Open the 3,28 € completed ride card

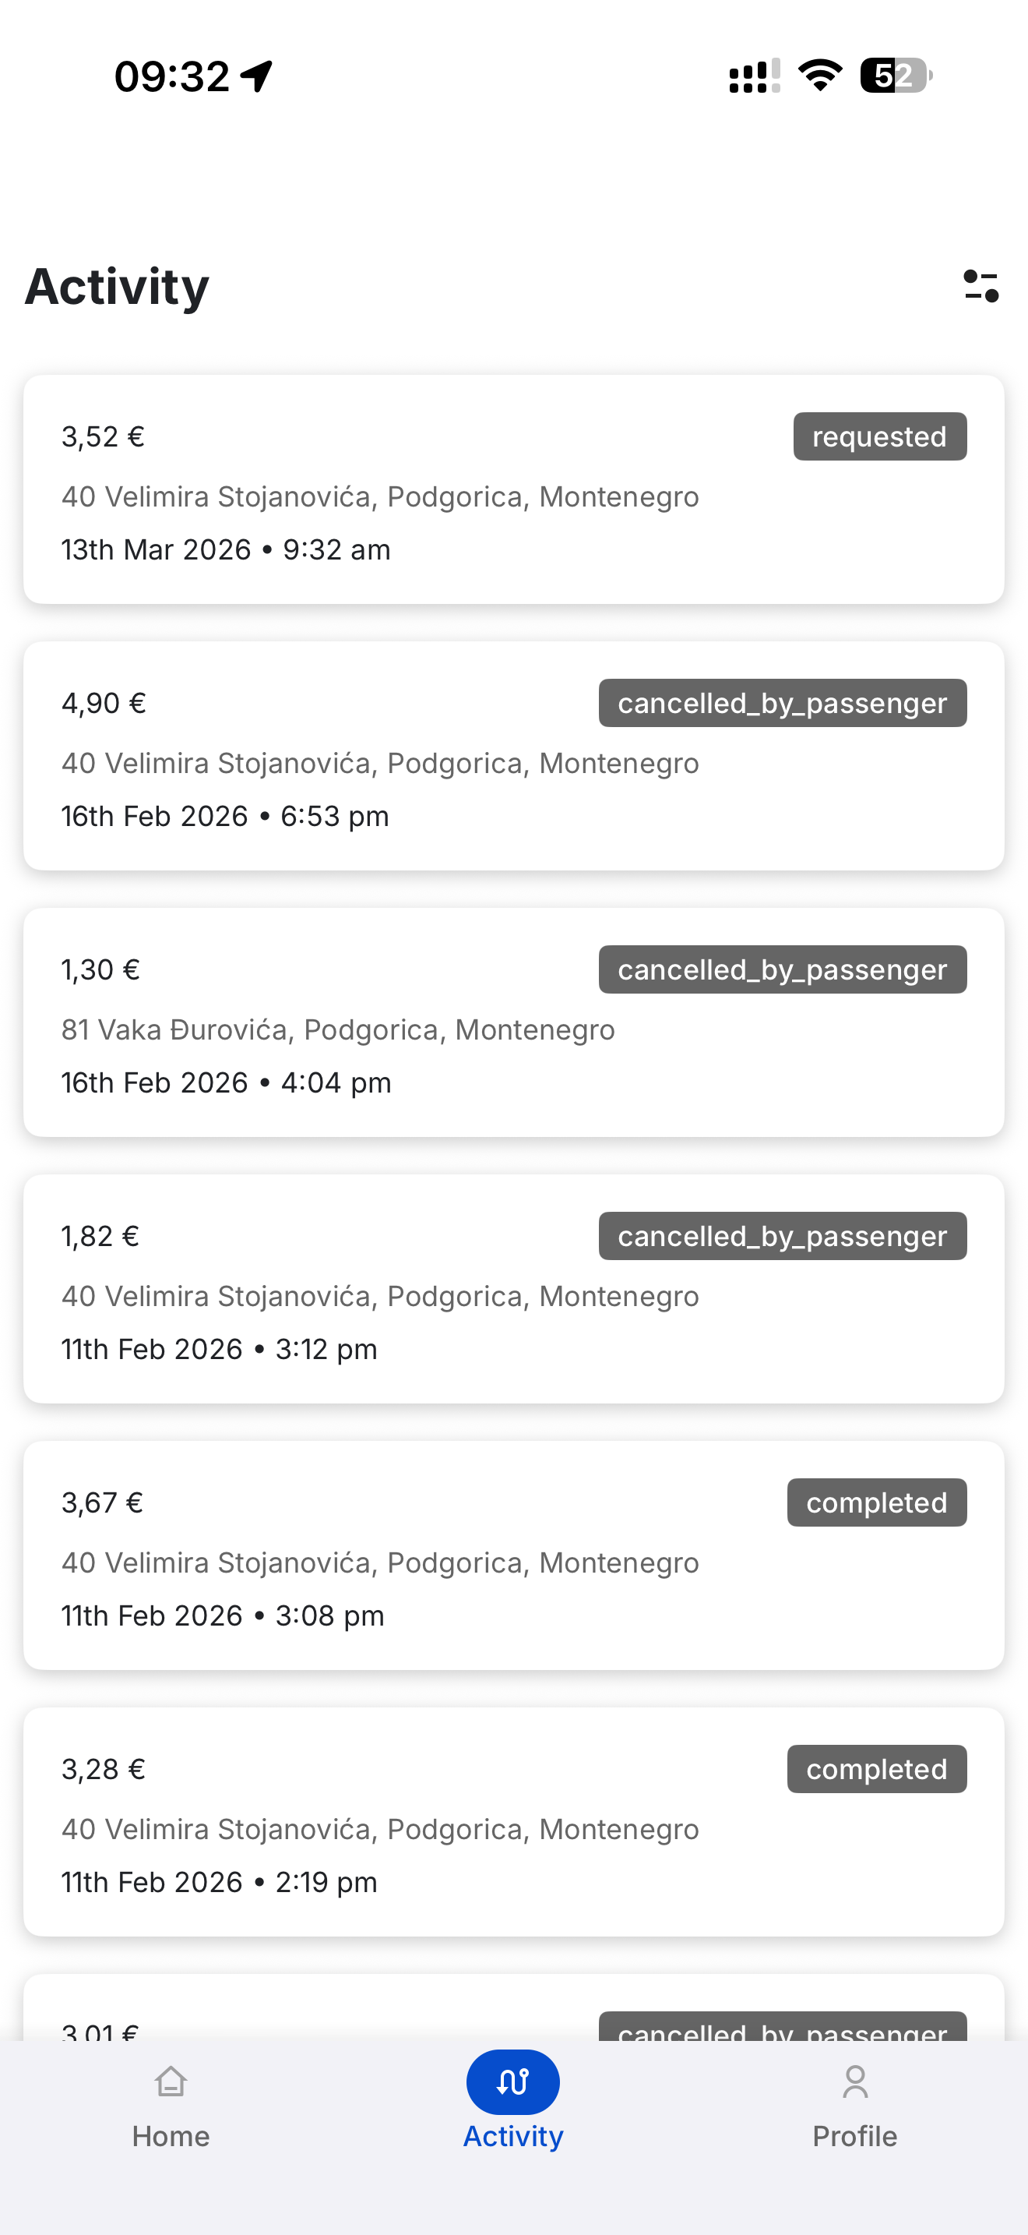514,1822
